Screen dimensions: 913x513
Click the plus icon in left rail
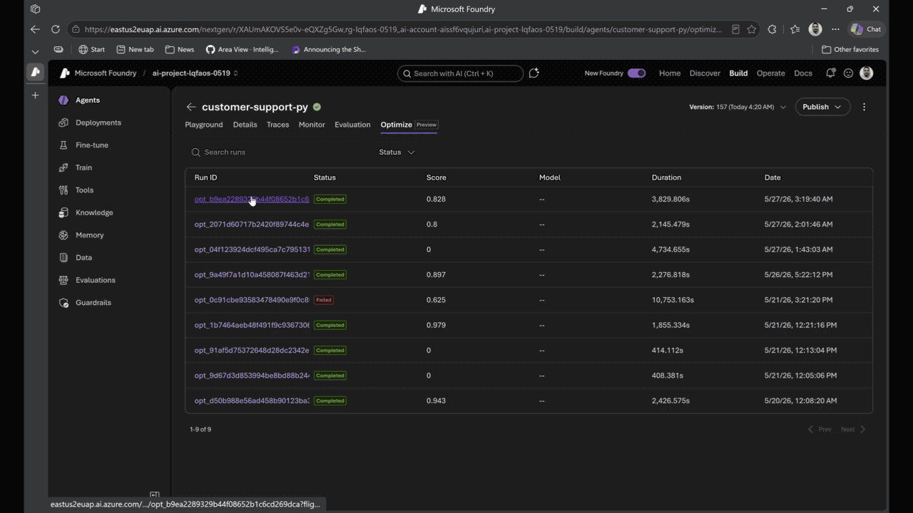[x=35, y=95]
